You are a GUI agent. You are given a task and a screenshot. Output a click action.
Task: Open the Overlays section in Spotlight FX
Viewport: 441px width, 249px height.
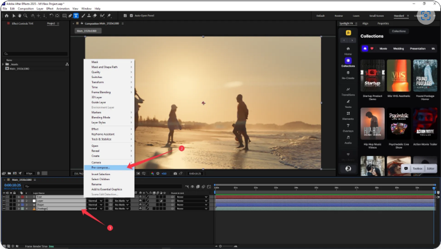pyautogui.click(x=348, y=128)
